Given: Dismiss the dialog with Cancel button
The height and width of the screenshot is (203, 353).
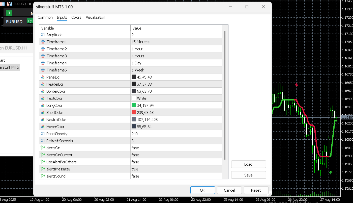Looking at the screenshot, I should pyautogui.click(x=229, y=190).
